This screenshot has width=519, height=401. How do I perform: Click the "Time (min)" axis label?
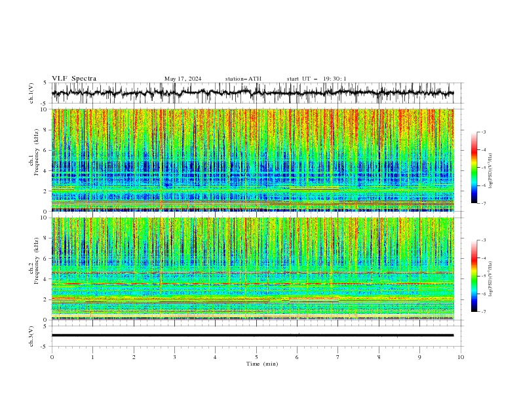point(262,364)
